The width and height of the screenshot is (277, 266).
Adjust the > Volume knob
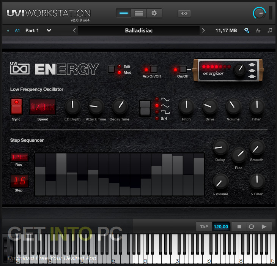pos(220,182)
